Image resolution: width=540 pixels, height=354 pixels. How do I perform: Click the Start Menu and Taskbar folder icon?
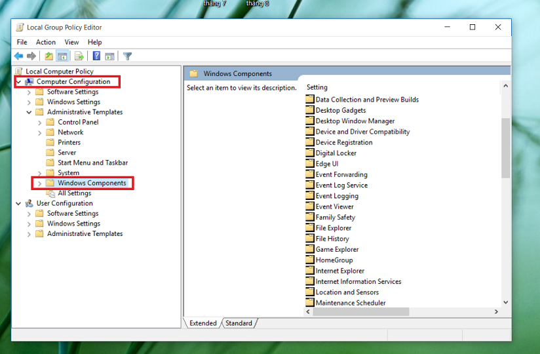tap(50, 162)
